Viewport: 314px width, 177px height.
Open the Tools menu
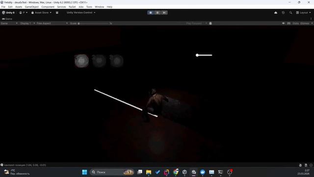(x=89, y=7)
